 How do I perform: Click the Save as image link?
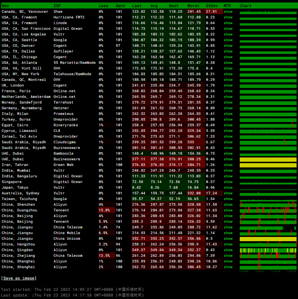(19, 278)
